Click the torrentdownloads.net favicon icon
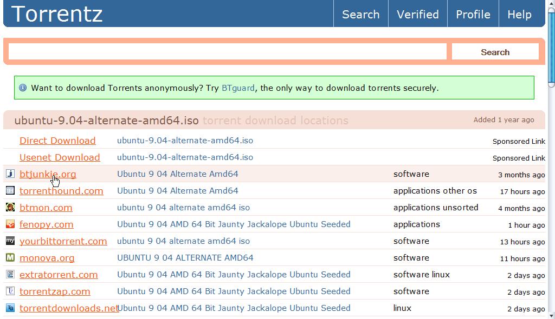This screenshot has height=319, width=555. point(10,308)
